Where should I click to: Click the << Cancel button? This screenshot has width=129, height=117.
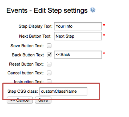(x=20, y=100)
